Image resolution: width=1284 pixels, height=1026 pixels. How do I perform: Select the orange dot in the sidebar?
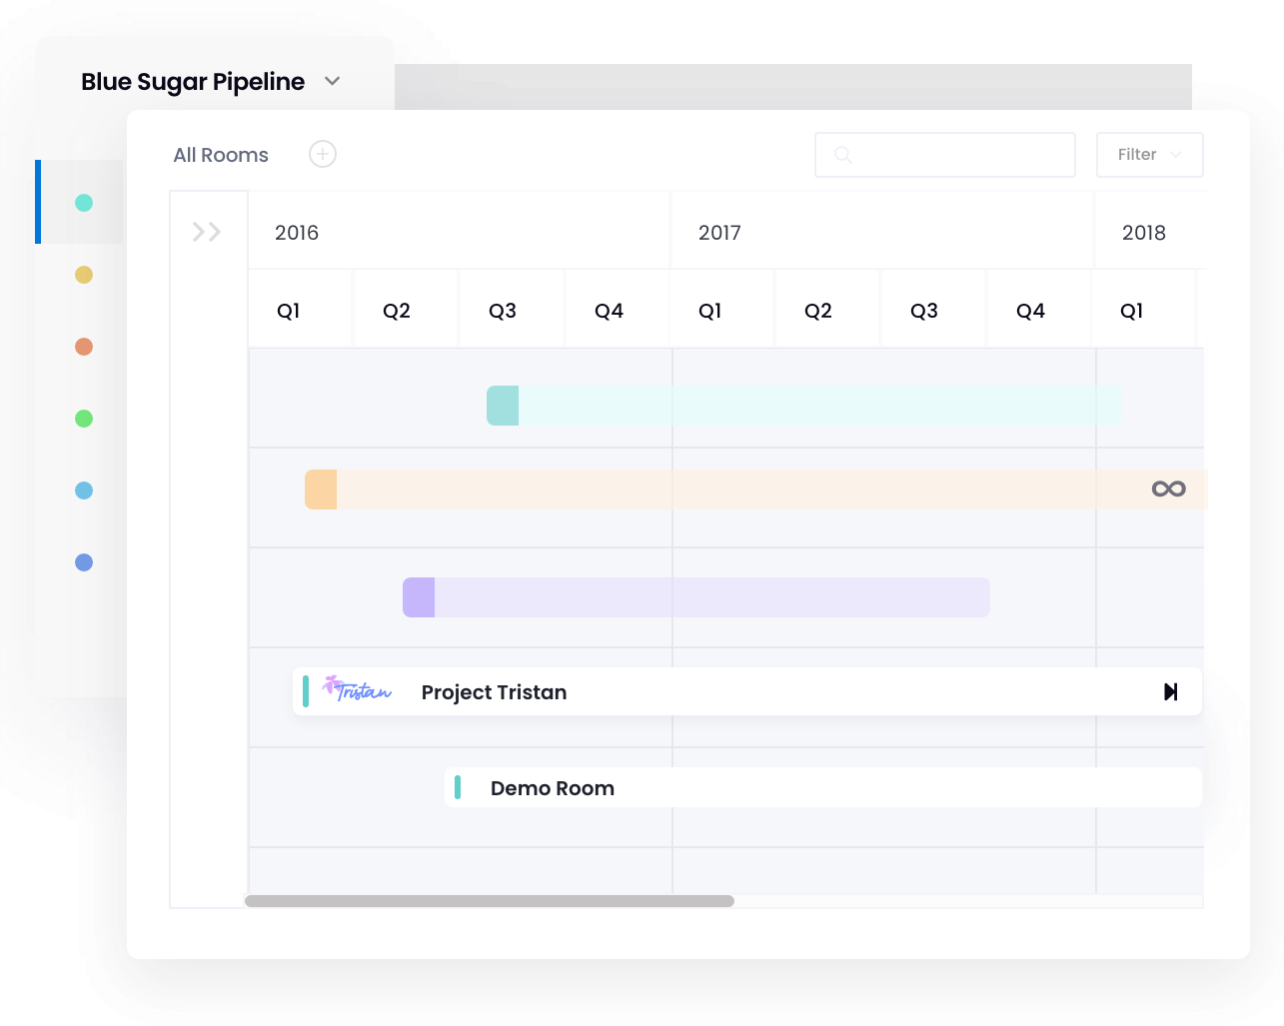point(84,347)
